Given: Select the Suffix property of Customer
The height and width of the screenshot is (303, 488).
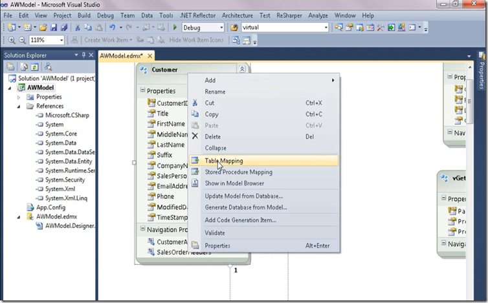Looking at the screenshot, I should (x=164, y=155).
